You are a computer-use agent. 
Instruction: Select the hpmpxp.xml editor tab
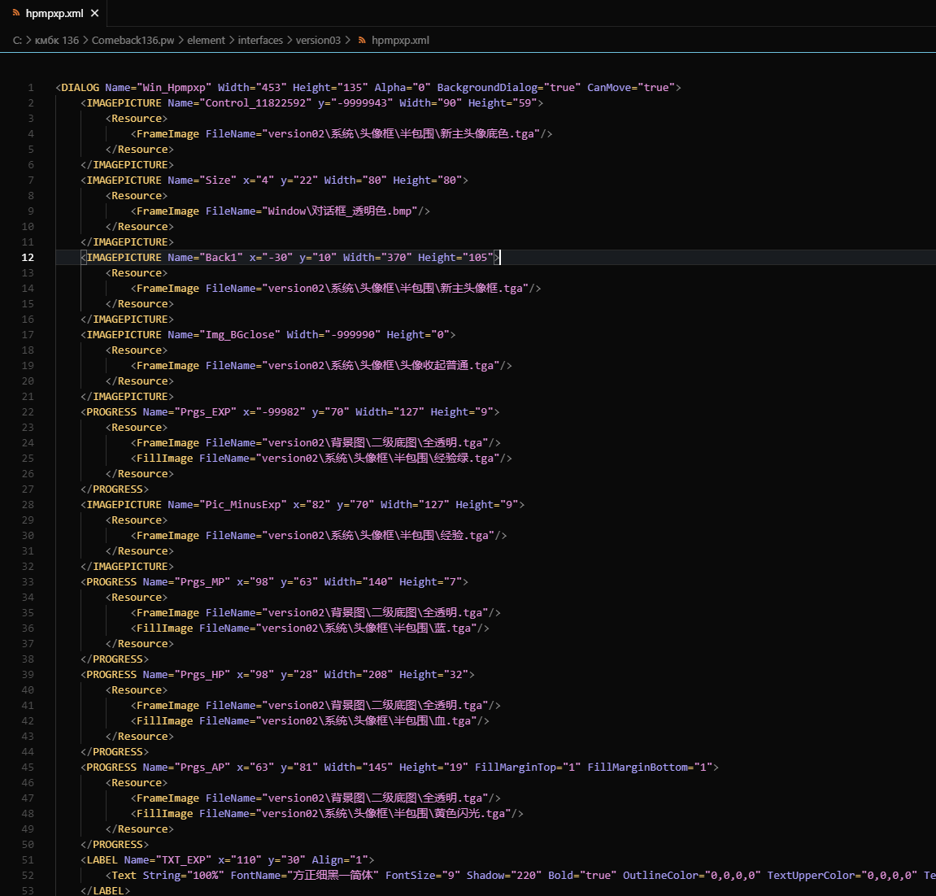(x=54, y=13)
